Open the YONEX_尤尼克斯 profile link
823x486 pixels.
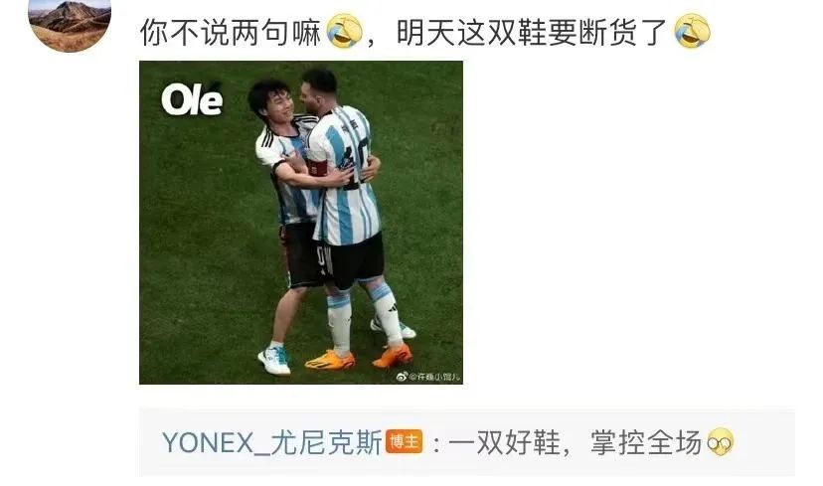[272, 442]
